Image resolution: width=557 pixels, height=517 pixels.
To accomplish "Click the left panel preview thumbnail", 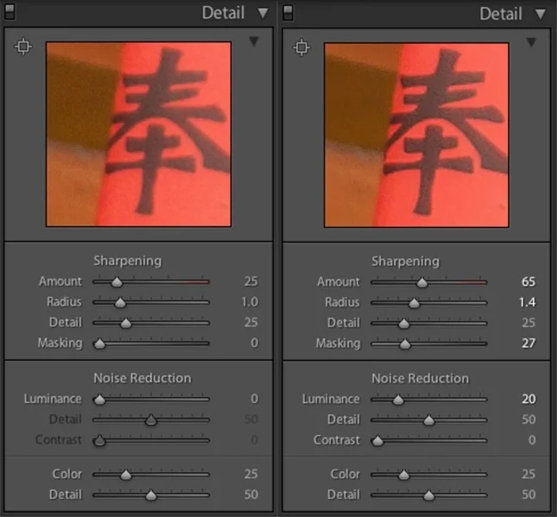I will 138,135.
